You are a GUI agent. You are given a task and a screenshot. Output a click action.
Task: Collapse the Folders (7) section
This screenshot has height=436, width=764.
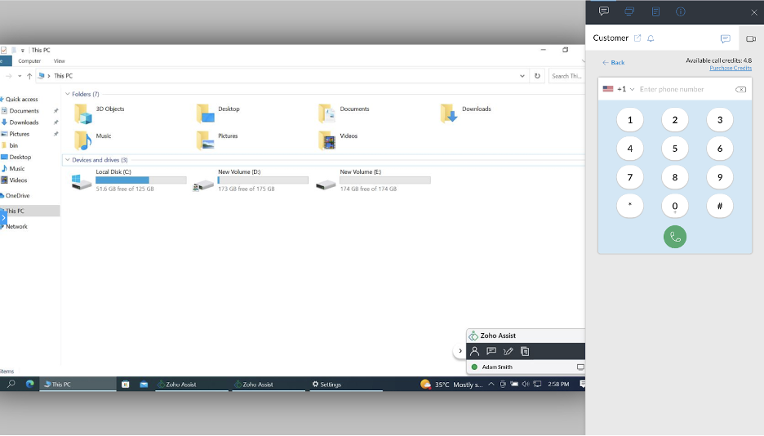68,94
